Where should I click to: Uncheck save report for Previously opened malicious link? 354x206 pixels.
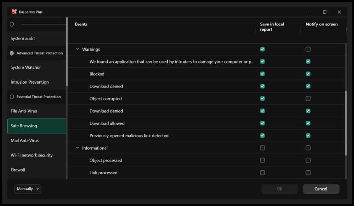point(262,135)
